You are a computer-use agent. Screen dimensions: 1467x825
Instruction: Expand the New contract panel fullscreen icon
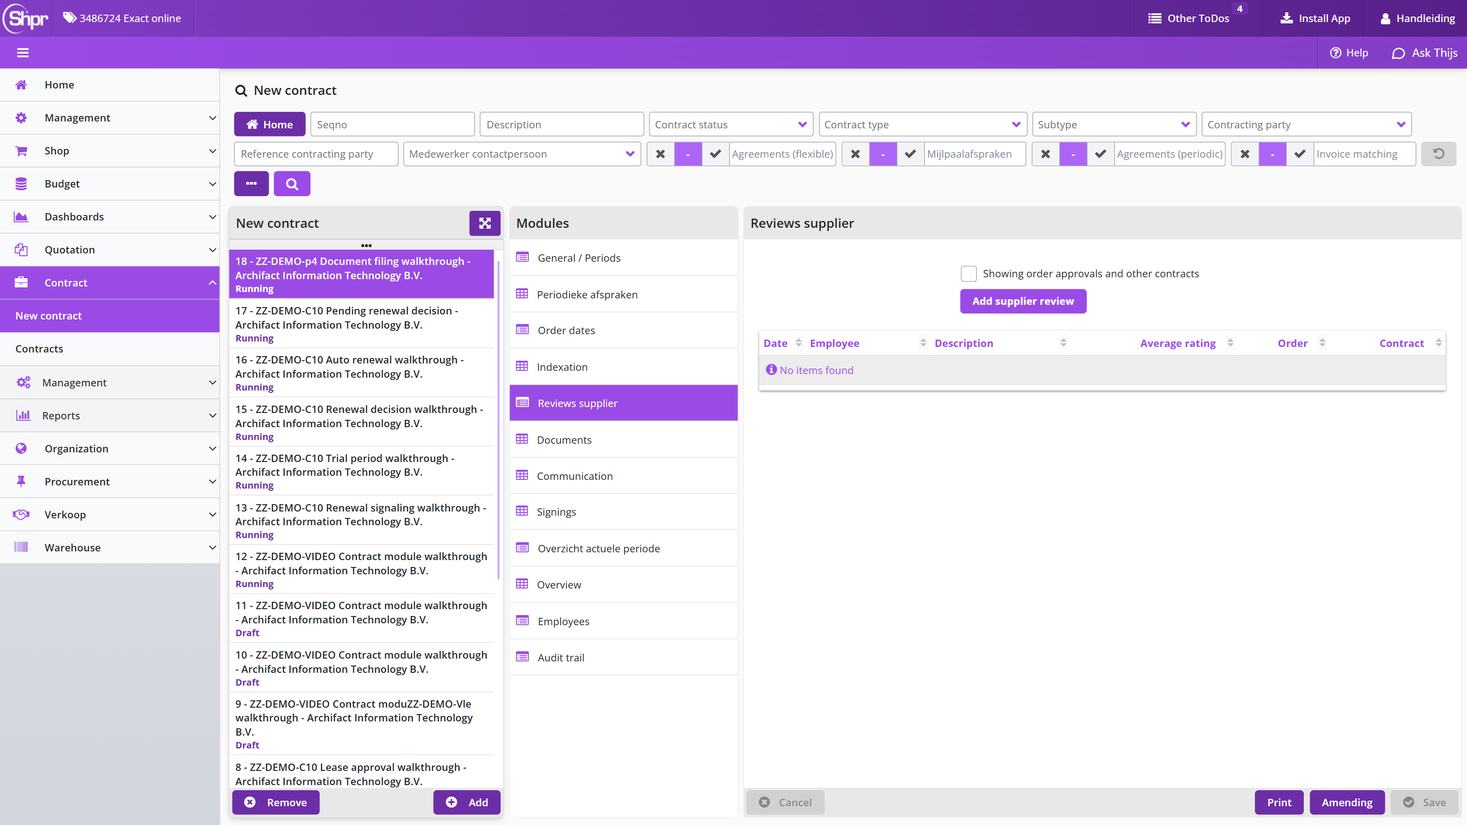coord(485,223)
